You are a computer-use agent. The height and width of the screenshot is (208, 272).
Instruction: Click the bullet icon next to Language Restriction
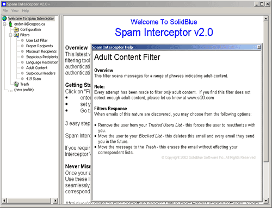click(22, 62)
